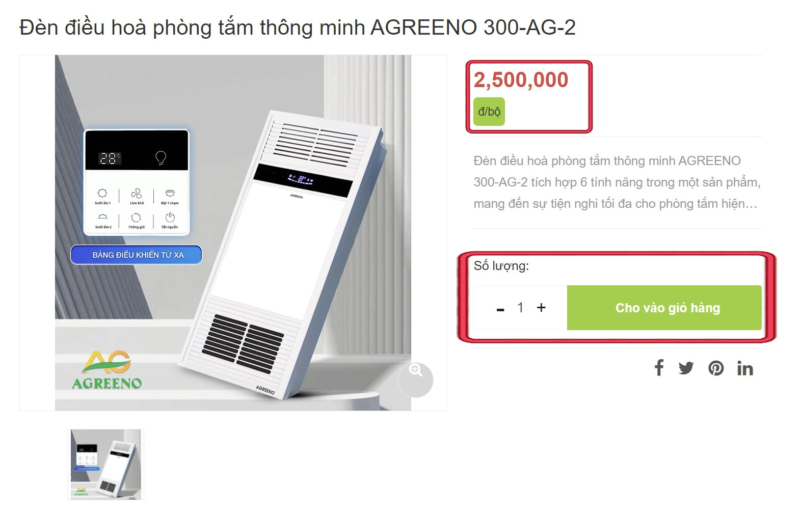This screenshot has width=800, height=511.
Task: Share the product on Facebook
Action: tap(659, 368)
